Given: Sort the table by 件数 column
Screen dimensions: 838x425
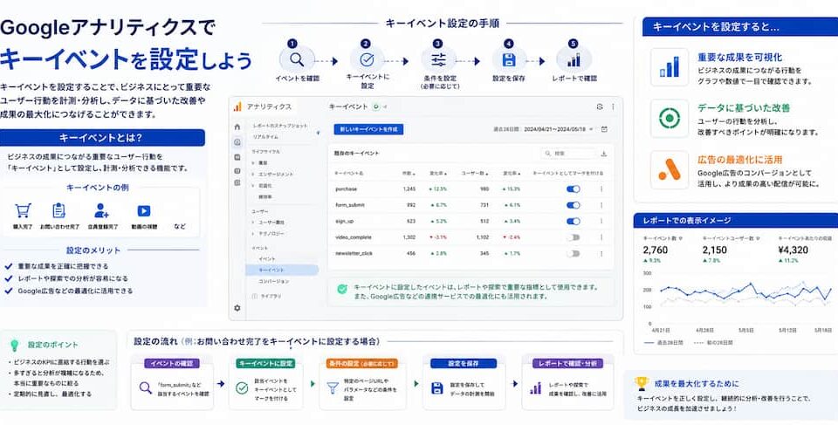Looking at the screenshot, I should pyautogui.click(x=408, y=173).
